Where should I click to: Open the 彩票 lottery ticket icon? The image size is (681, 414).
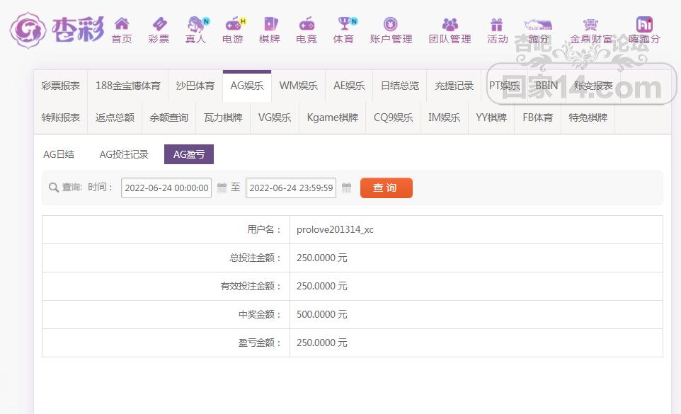click(159, 25)
